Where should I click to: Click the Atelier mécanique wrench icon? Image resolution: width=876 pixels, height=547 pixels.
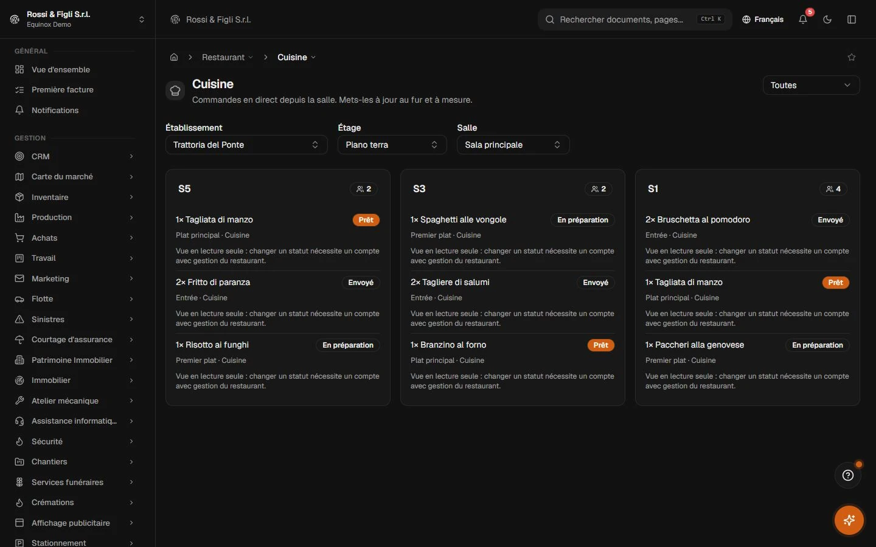(x=19, y=401)
